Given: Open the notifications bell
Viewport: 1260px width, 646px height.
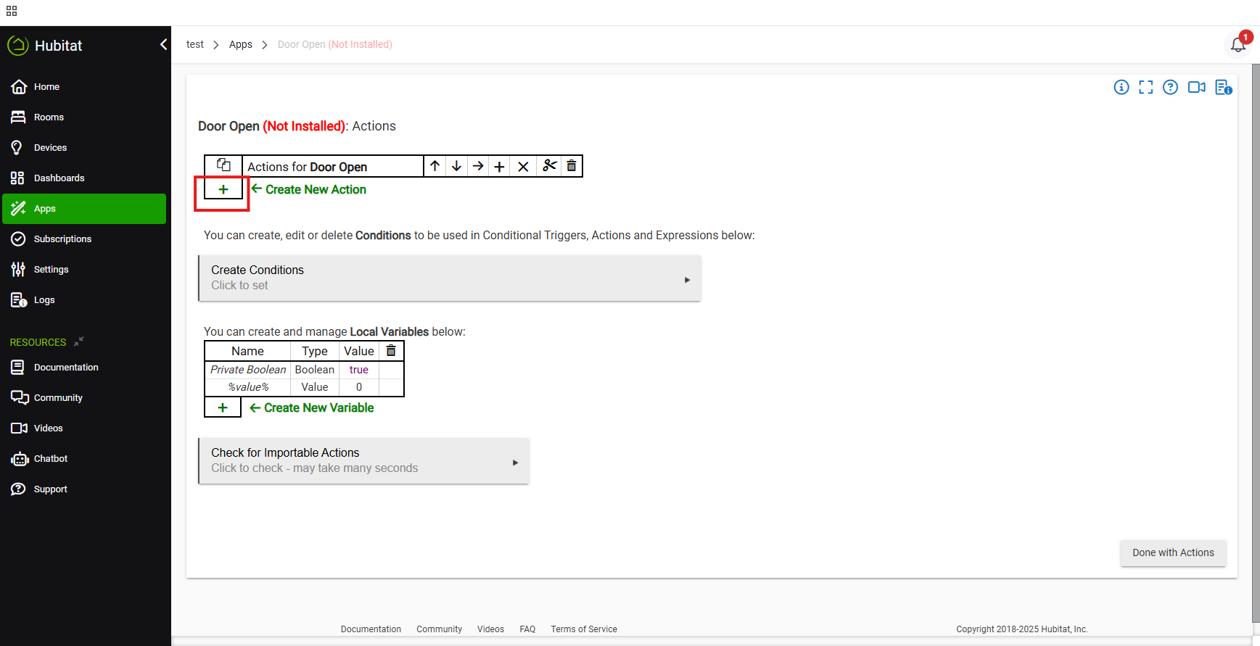Looking at the screenshot, I should [x=1238, y=45].
